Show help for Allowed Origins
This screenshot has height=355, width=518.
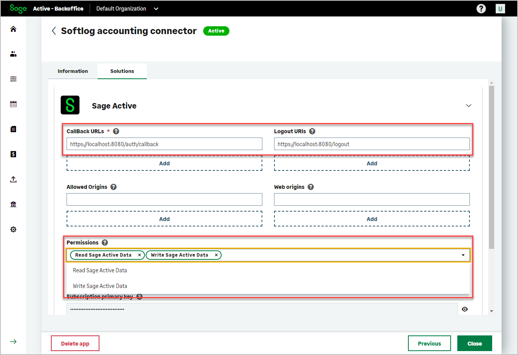(114, 187)
